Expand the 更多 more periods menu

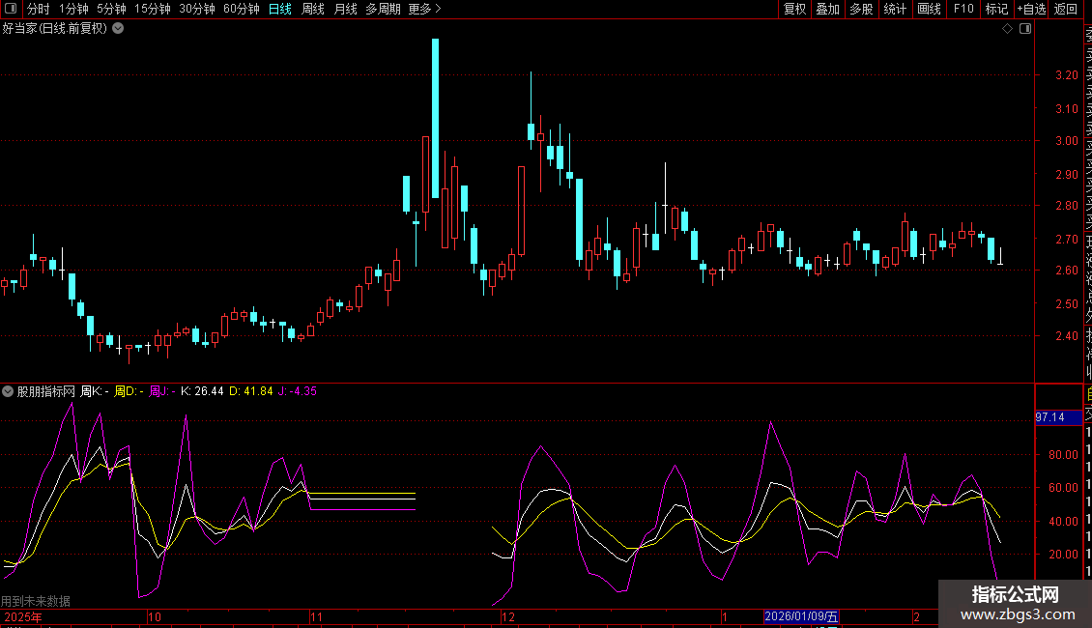coord(424,9)
